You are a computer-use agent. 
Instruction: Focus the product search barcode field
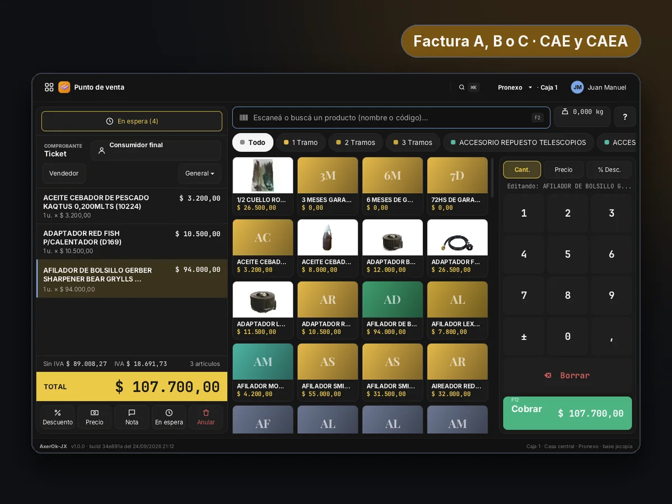[391, 118]
